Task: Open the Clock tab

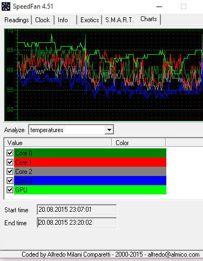Action: pyautogui.click(x=43, y=20)
